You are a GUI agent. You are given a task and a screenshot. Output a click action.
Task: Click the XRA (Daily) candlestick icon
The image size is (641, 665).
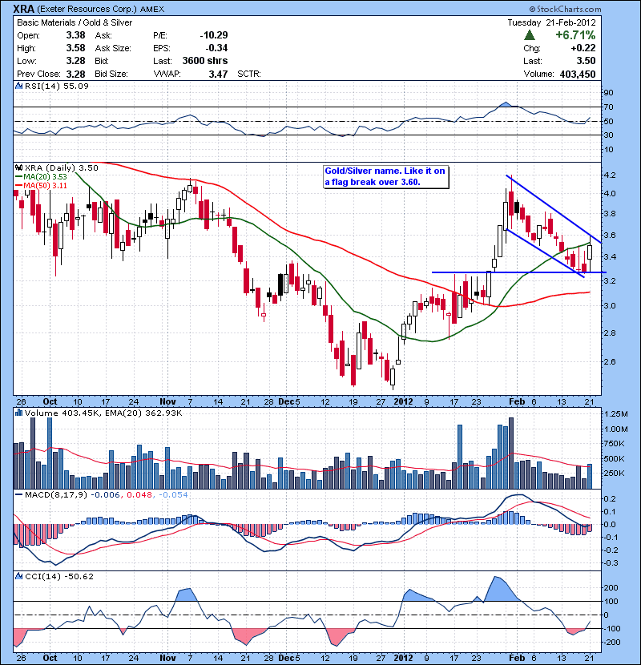click(x=19, y=167)
